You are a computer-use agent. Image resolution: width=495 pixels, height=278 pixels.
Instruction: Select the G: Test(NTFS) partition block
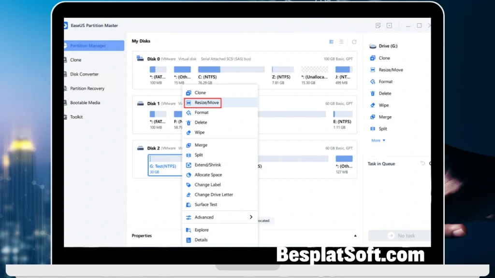click(x=164, y=165)
